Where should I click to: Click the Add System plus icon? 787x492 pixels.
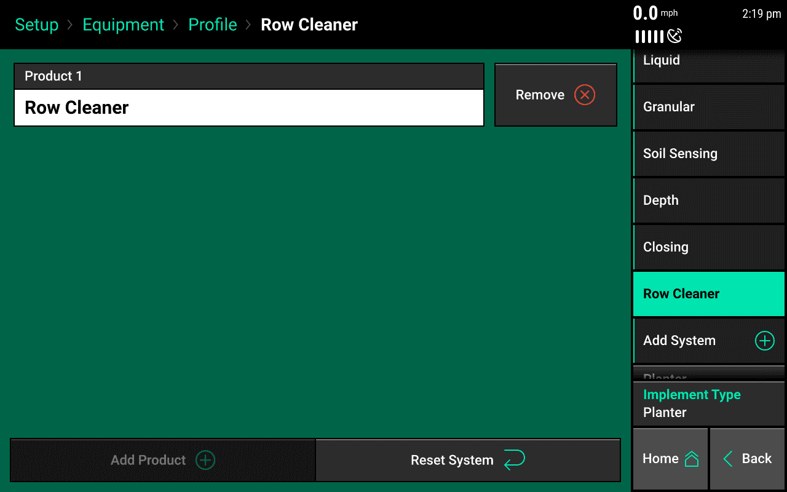[764, 341]
